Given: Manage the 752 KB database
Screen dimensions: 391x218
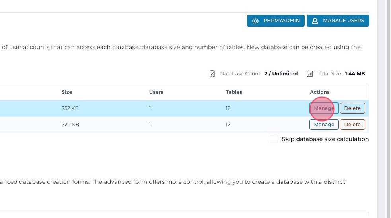Looking at the screenshot, I should pos(324,108).
